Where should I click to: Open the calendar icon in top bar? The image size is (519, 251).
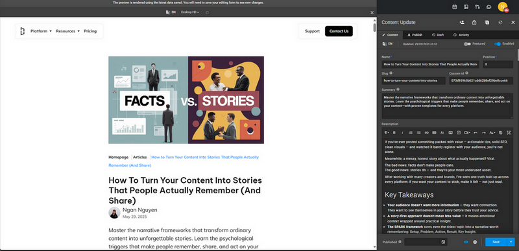point(455,6)
